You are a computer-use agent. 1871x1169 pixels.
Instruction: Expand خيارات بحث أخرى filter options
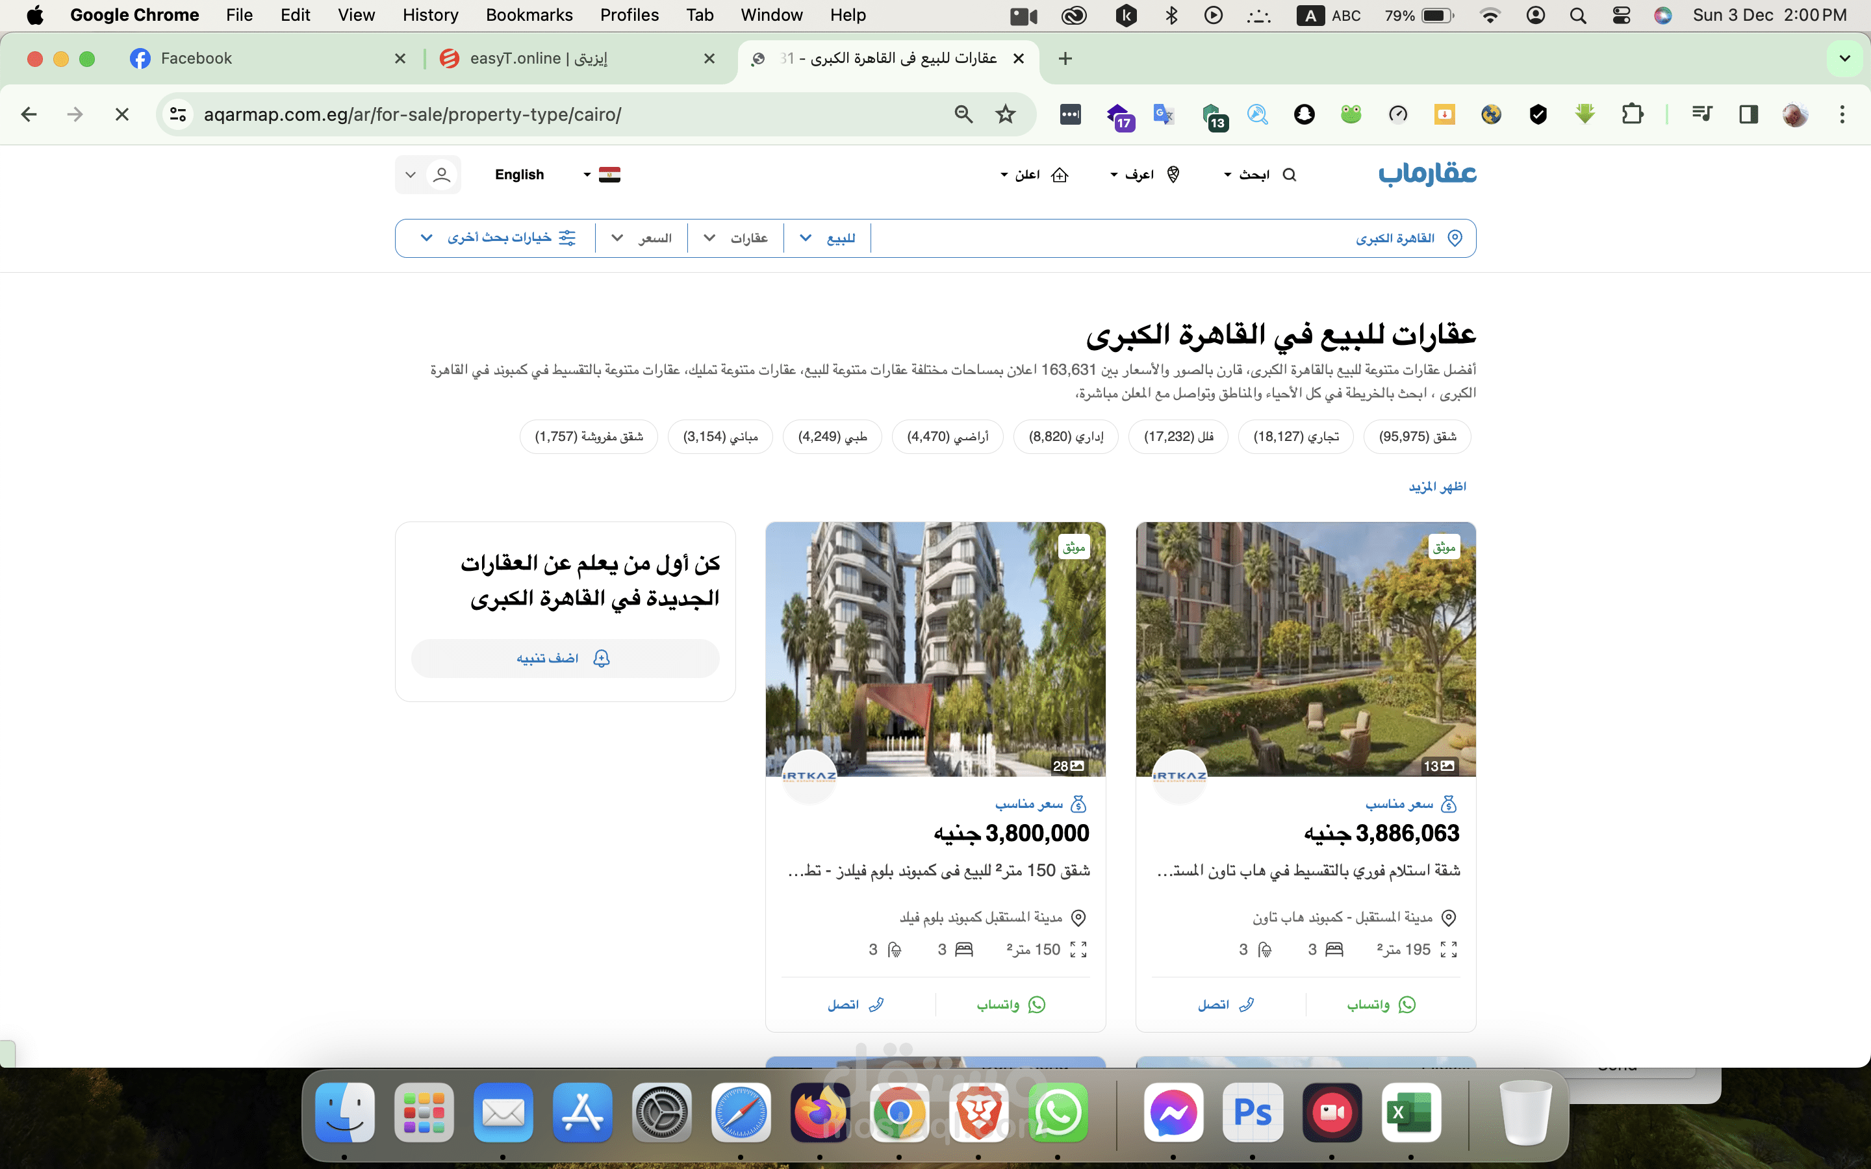(497, 238)
